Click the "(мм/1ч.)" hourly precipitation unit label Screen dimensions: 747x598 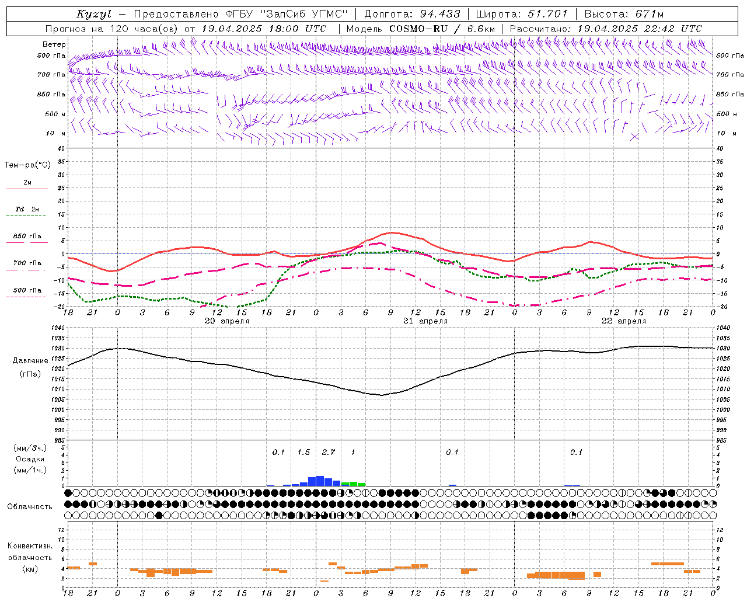click(x=30, y=470)
